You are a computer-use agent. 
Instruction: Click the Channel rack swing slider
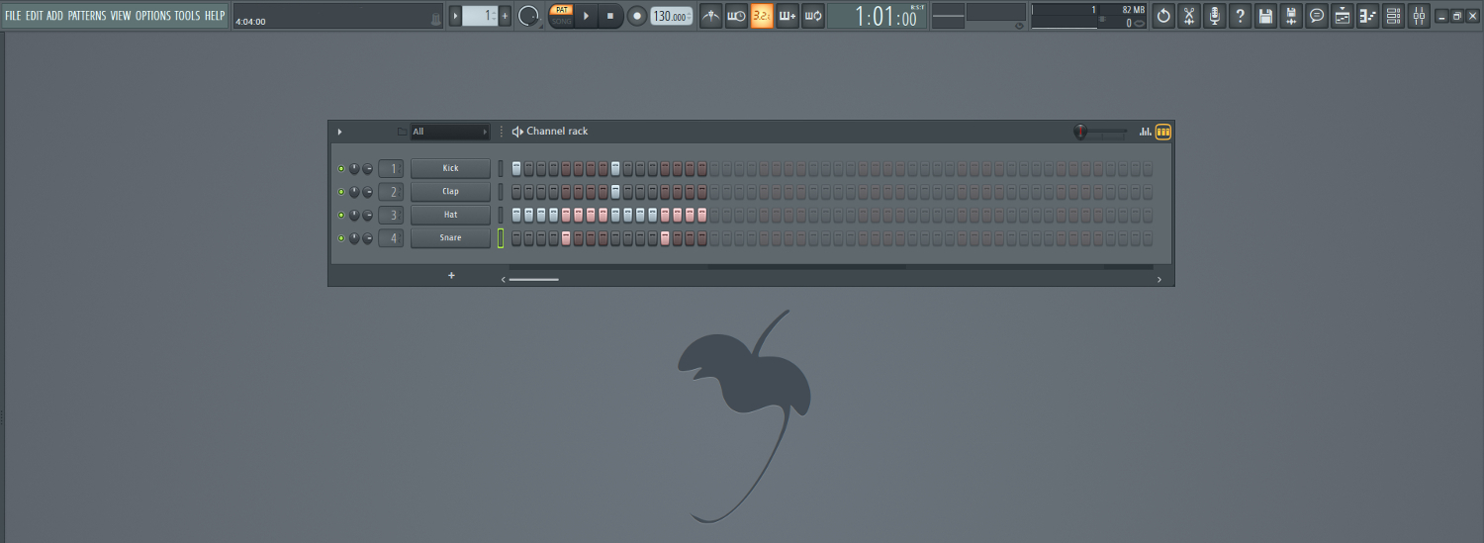1102,132
